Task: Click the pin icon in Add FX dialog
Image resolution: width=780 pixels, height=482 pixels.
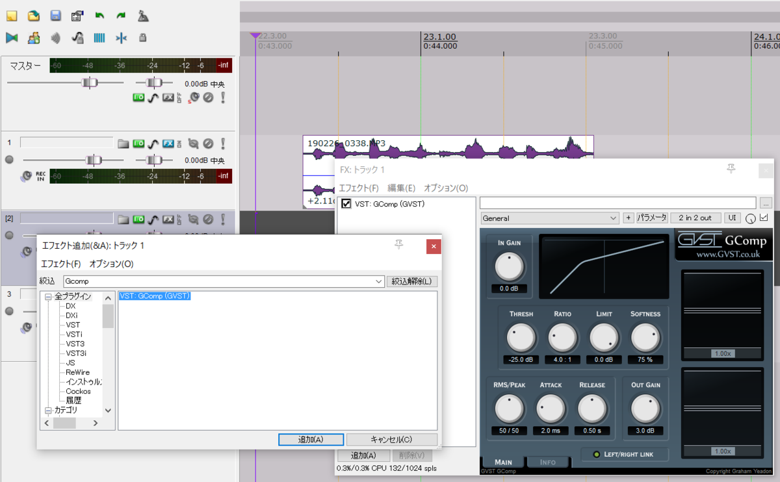Action: 399,244
